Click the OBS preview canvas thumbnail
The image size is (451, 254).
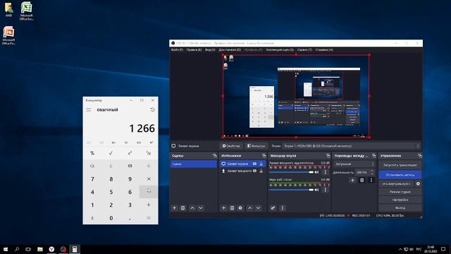[296, 96]
